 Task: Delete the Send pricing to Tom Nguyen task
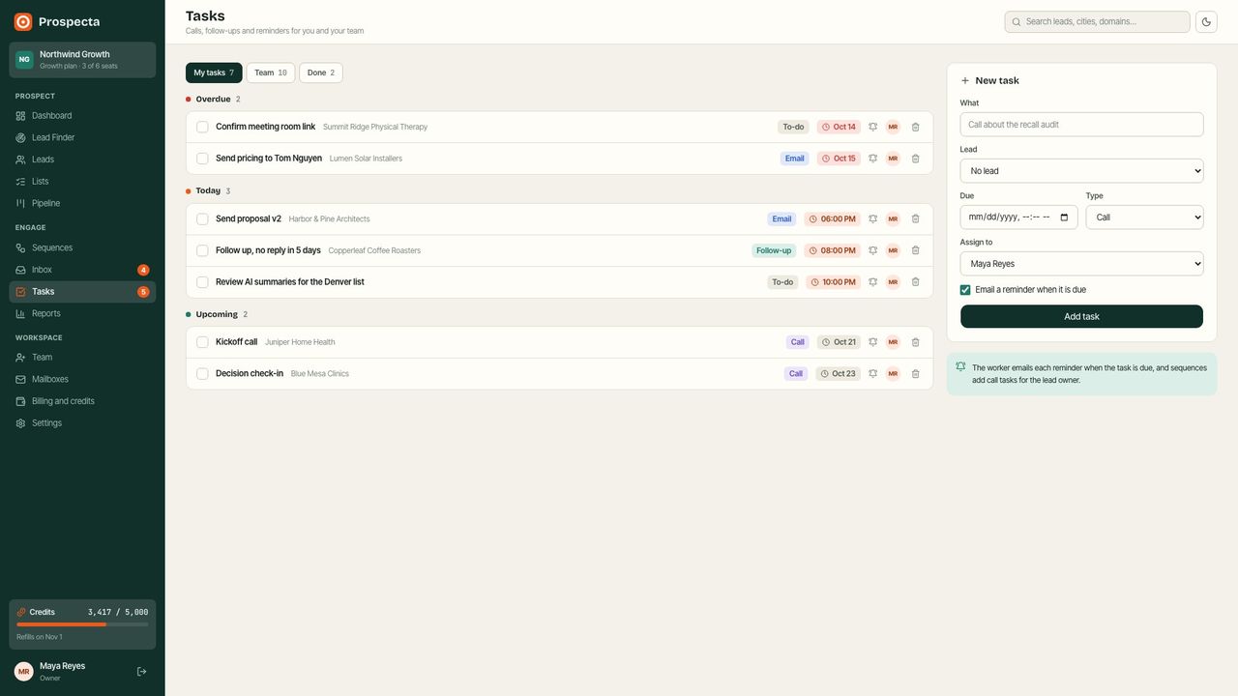coord(915,159)
